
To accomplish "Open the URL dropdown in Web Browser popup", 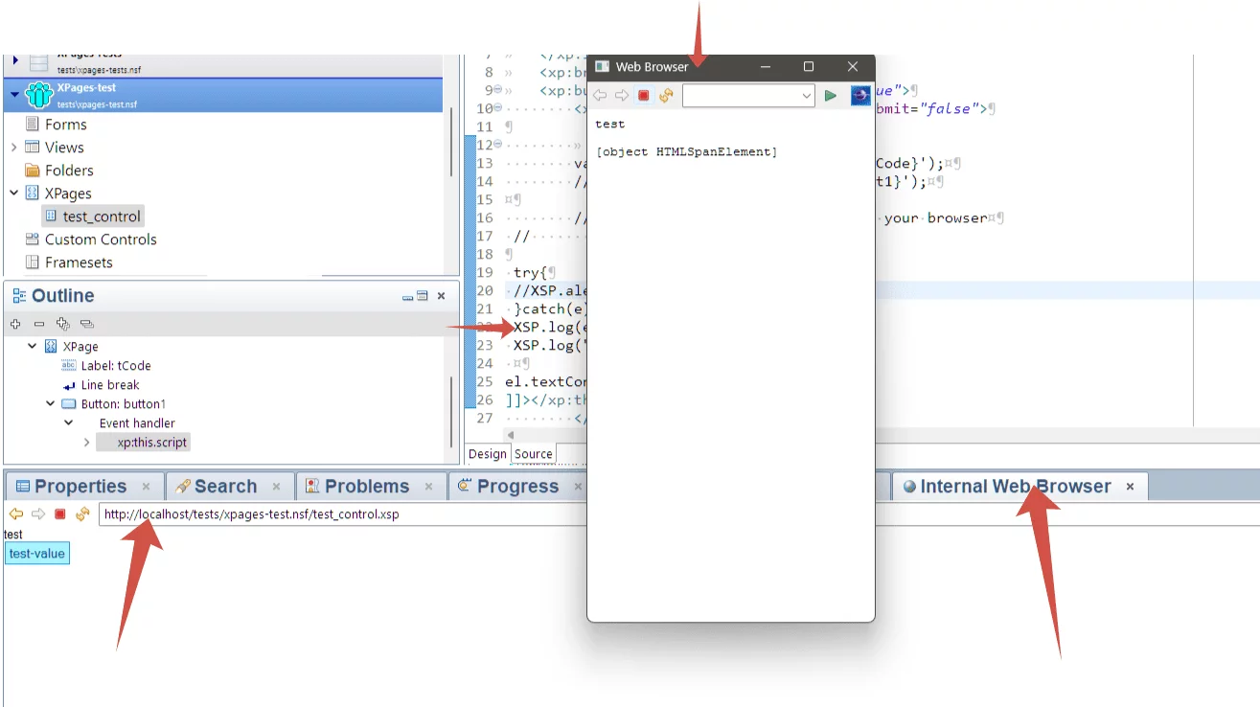I will [x=806, y=96].
